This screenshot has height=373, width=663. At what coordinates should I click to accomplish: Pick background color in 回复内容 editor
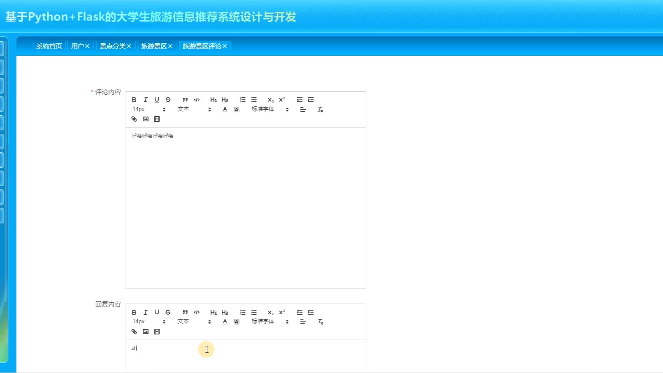(x=236, y=322)
